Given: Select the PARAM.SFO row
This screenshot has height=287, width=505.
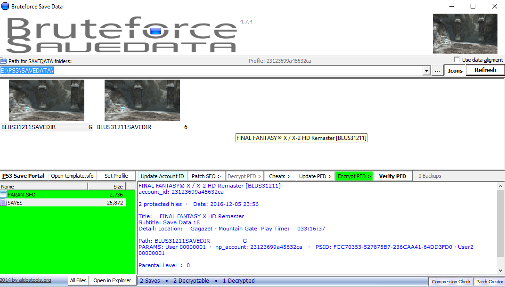Looking at the screenshot, I should pos(63,195).
